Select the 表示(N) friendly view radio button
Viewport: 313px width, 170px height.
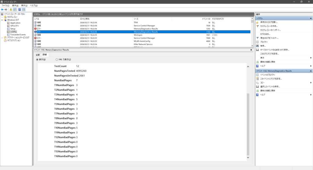click(x=38, y=59)
